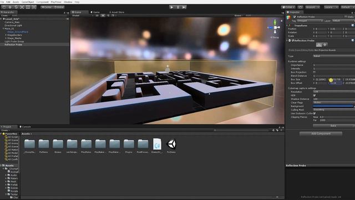Open the PlayMaker menu
This screenshot has height=200, width=355.
(56, 2)
